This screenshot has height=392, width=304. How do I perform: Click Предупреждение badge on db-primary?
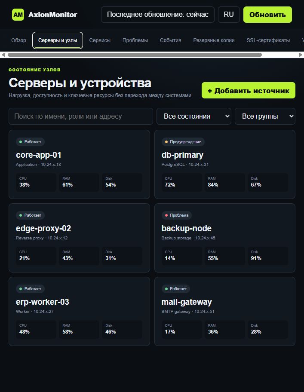point(183,142)
